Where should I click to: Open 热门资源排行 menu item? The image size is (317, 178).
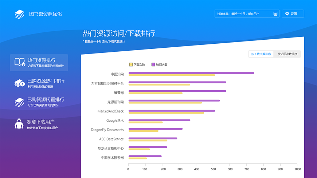click(x=39, y=63)
